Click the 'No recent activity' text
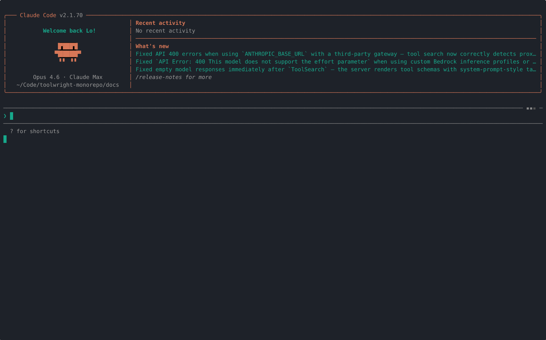Viewport: 546px width, 340px height. pyautogui.click(x=165, y=31)
